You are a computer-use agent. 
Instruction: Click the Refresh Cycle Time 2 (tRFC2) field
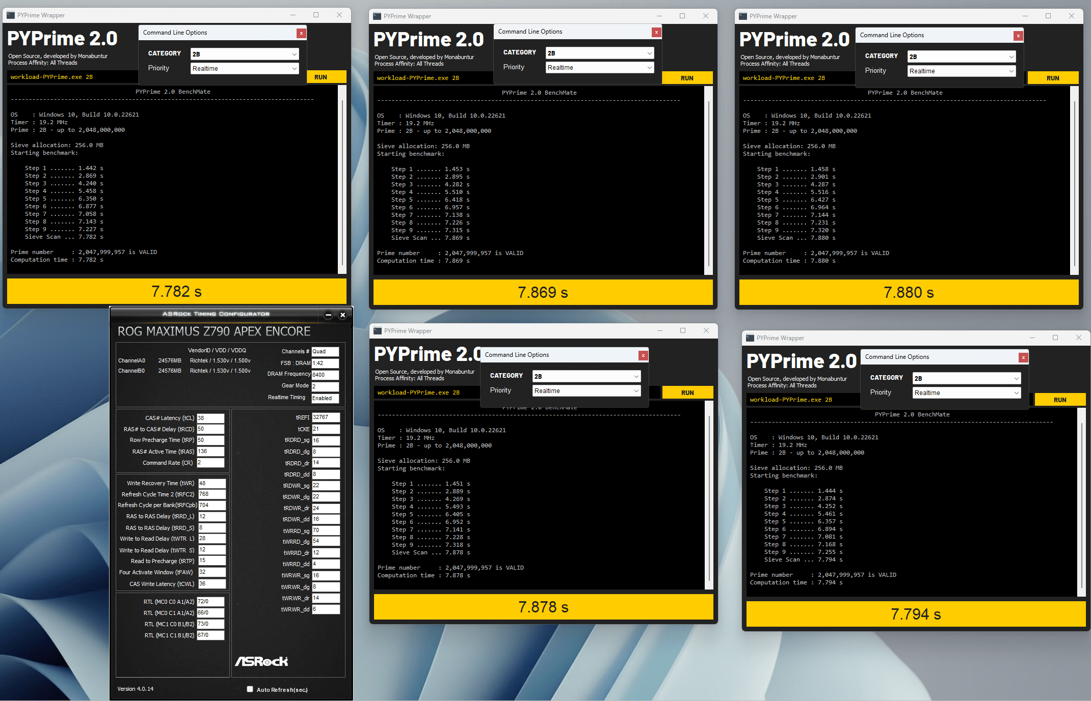(x=212, y=495)
